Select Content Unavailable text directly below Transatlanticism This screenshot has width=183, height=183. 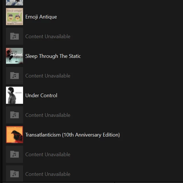[48, 154]
